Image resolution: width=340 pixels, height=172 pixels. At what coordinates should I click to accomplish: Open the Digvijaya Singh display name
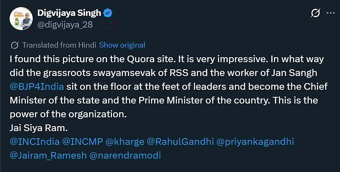point(70,13)
